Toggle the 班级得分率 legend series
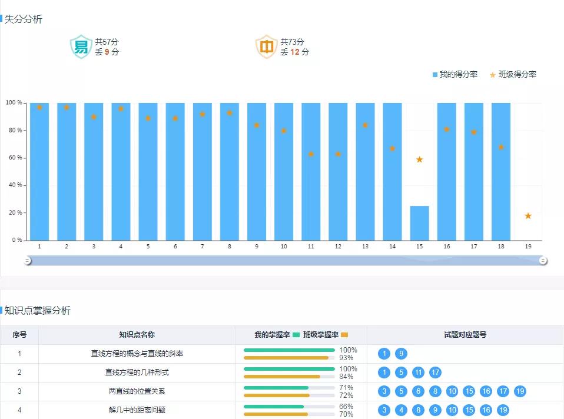Image resolution: width=564 pixels, height=419 pixels. coord(513,75)
